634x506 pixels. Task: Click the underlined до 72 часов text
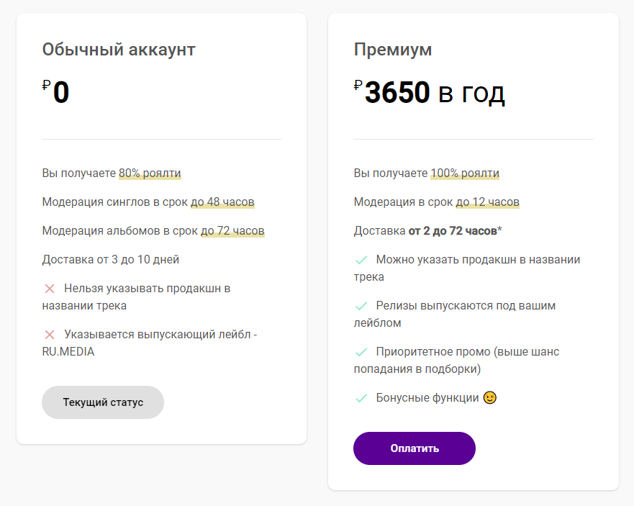click(x=232, y=231)
